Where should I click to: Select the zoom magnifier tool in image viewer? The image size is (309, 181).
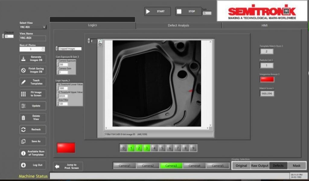click(x=100, y=41)
